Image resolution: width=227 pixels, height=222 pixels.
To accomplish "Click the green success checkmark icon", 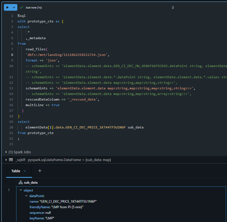I will coord(22,7).
